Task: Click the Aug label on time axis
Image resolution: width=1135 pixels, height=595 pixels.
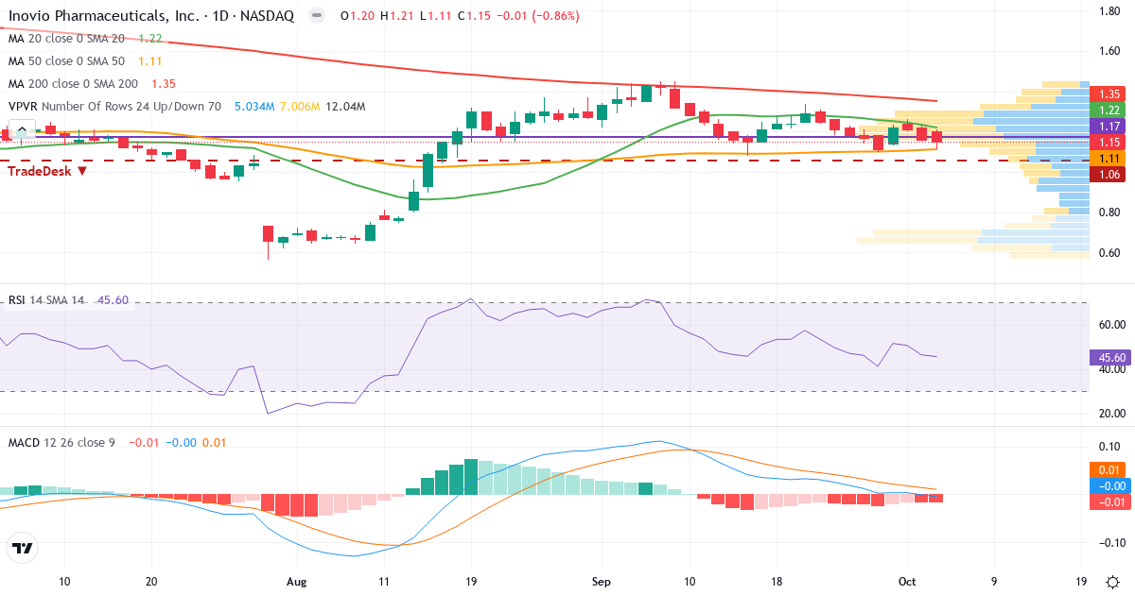Action: tap(296, 582)
